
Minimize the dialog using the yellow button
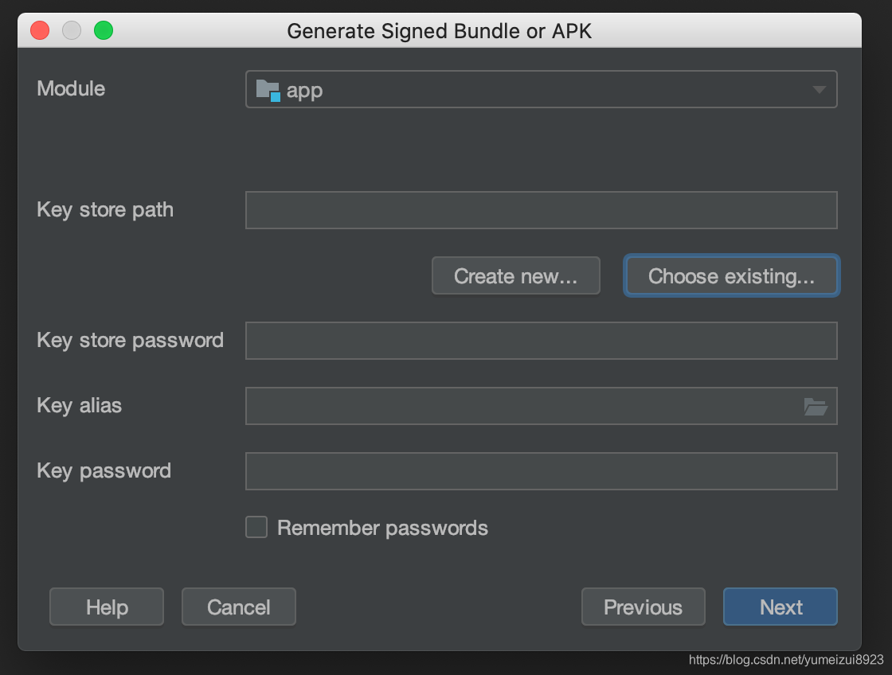pos(72,31)
